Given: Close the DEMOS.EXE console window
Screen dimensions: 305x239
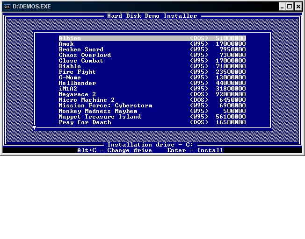Looking at the screenshot, I should [298, 7].
